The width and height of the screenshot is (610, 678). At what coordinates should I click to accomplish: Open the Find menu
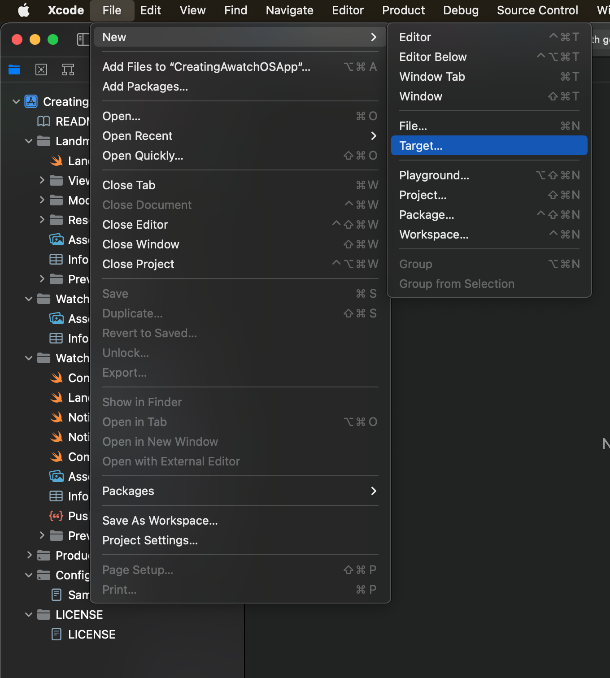[x=236, y=10]
